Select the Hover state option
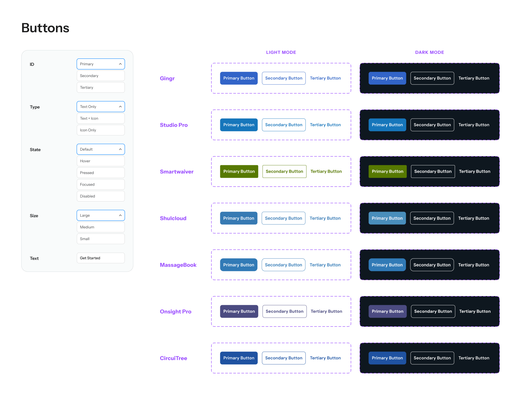The width and height of the screenshot is (521, 420). pos(101,161)
